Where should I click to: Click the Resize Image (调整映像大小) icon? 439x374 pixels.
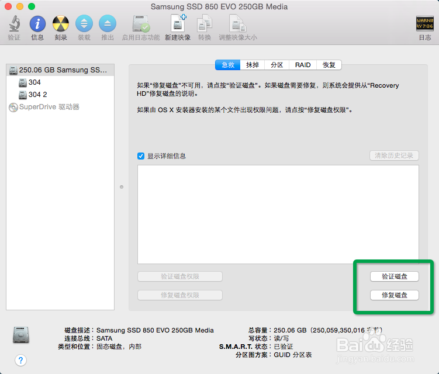238,23
